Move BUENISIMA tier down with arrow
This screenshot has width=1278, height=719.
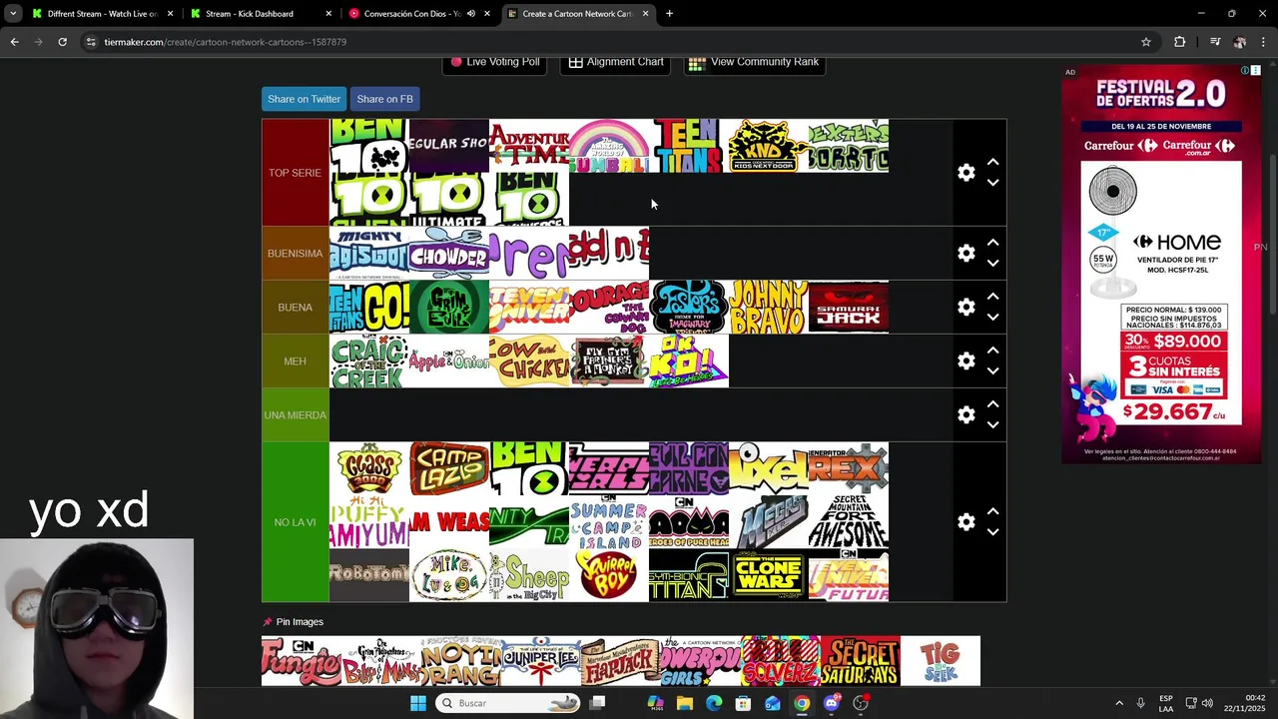pyautogui.click(x=992, y=264)
